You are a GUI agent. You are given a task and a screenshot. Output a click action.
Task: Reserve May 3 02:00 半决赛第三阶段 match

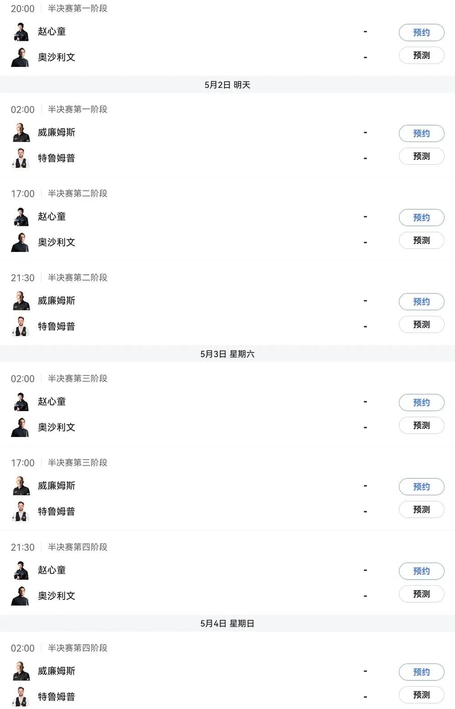tap(421, 403)
